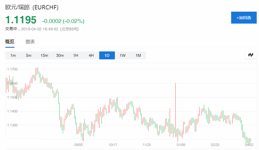Click the 欧元/瑞郎 (EURCHF) title
The image size is (259, 150).
[32, 7]
